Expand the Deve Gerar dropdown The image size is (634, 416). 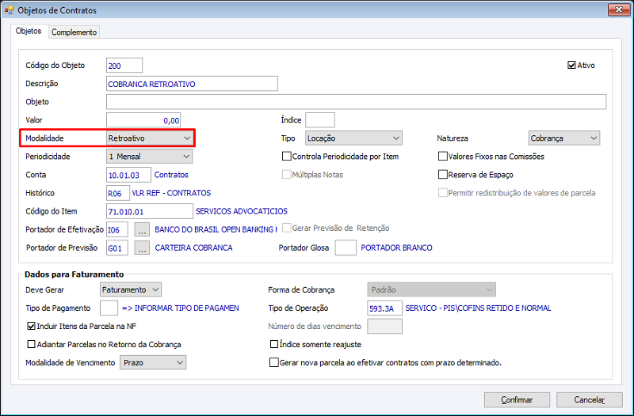tap(131, 289)
